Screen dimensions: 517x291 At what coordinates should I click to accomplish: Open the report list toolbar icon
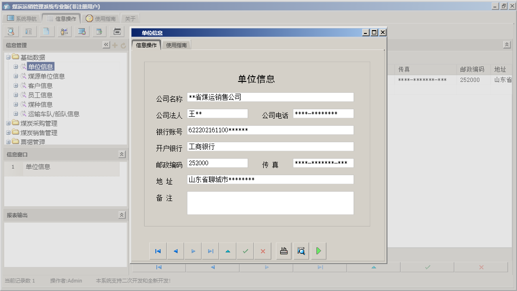28,31
